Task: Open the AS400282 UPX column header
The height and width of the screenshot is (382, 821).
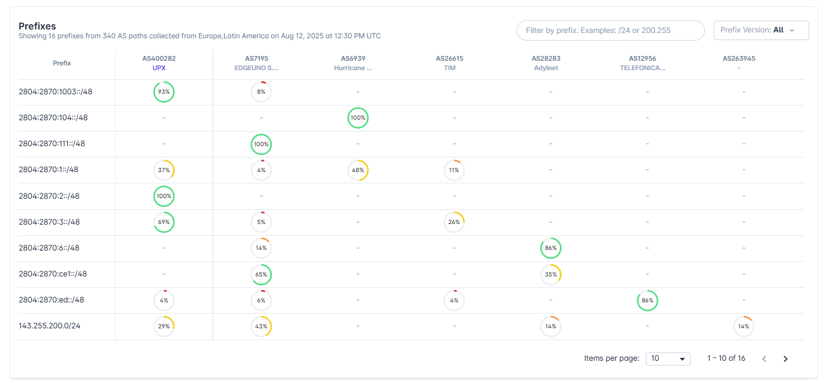Action: (159, 63)
